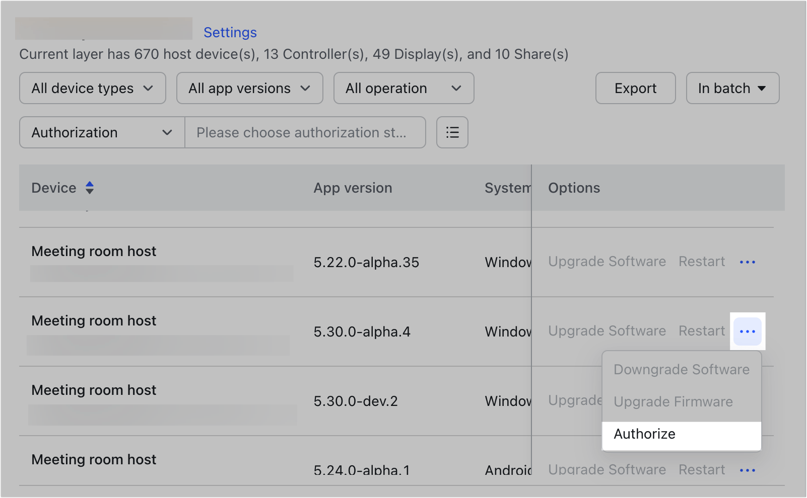Click Upgrade Software for 5.22.0-alpha.35 row
The width and height of the screenshot is (807, 498).
(x=607, y=262)
